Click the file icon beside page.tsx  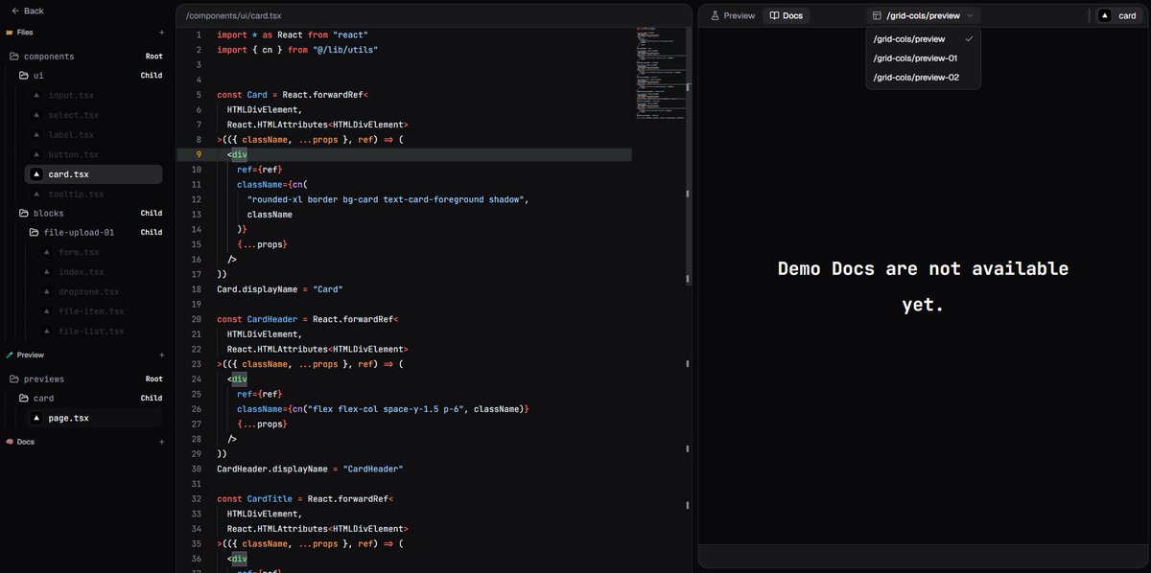coord(36,418)
